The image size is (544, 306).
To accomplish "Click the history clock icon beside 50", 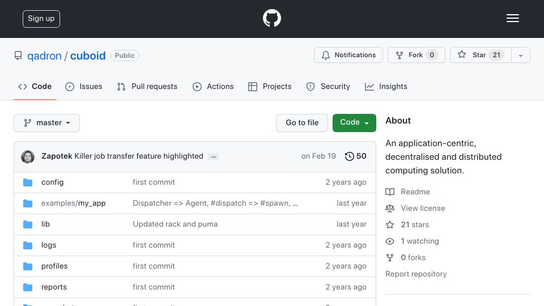I will 350,156.
